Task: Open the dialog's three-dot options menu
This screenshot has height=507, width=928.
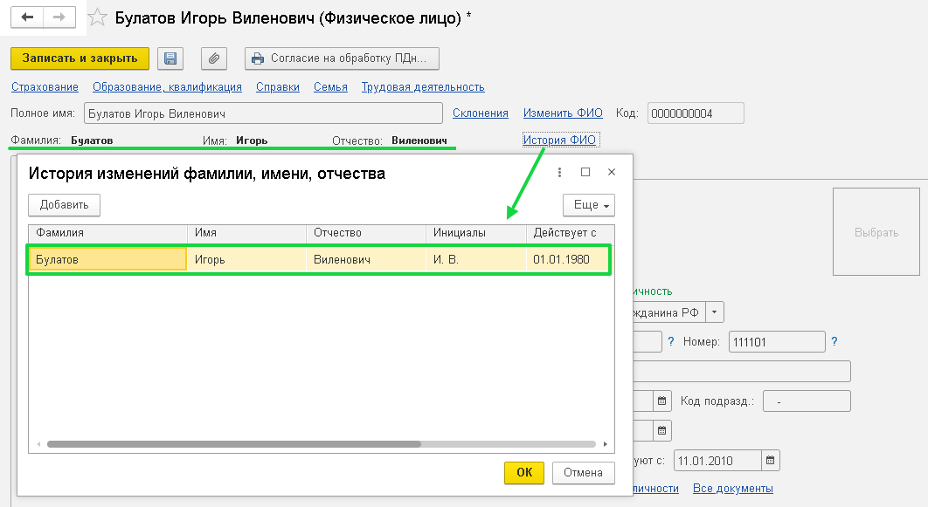Action: click(x=559, y=172)
